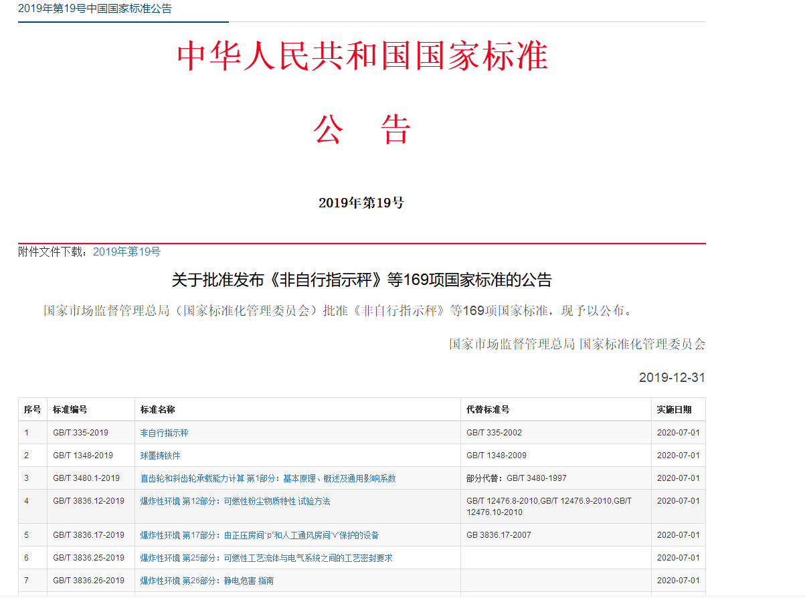The width and height of the screenshot is (805, 598).
Task: Click the 部分代替：GB/T 3480-1997 cell
Action: click(517, 478)
